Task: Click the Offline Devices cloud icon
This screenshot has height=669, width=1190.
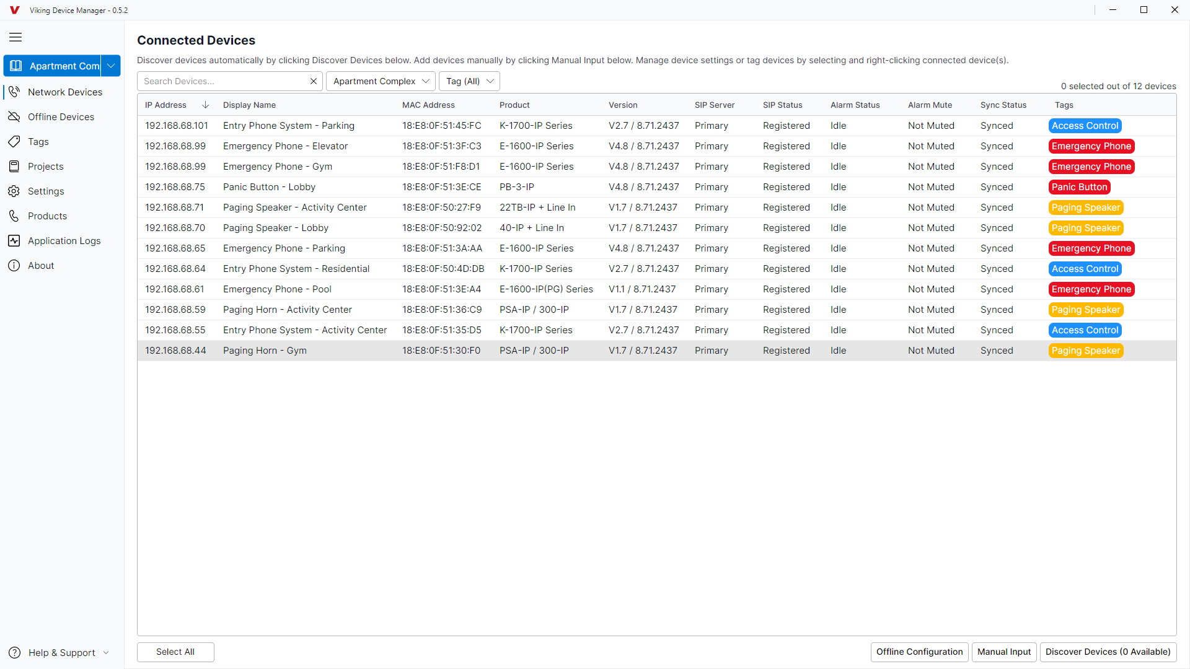Action: (x=14, y=116)
